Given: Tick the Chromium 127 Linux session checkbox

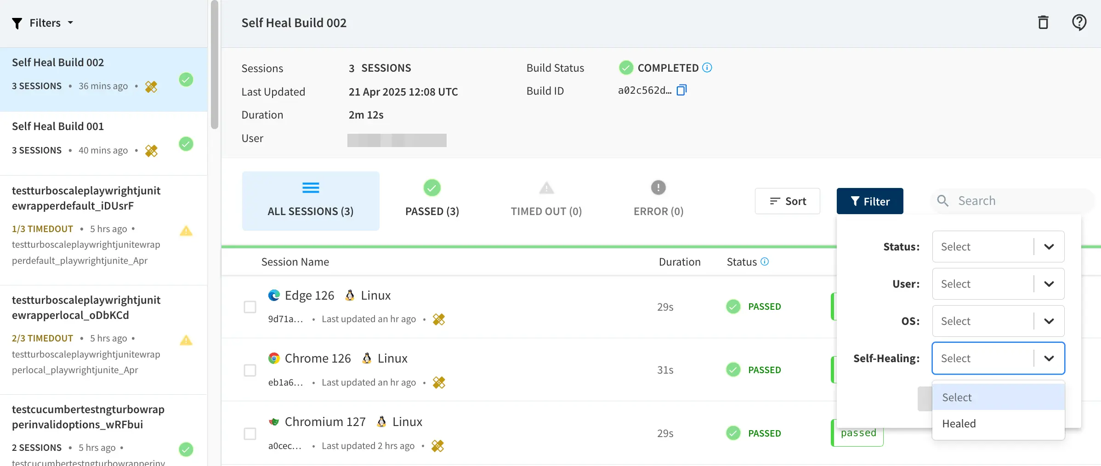Looking at the screenshot, I should [x=250, y=434].
